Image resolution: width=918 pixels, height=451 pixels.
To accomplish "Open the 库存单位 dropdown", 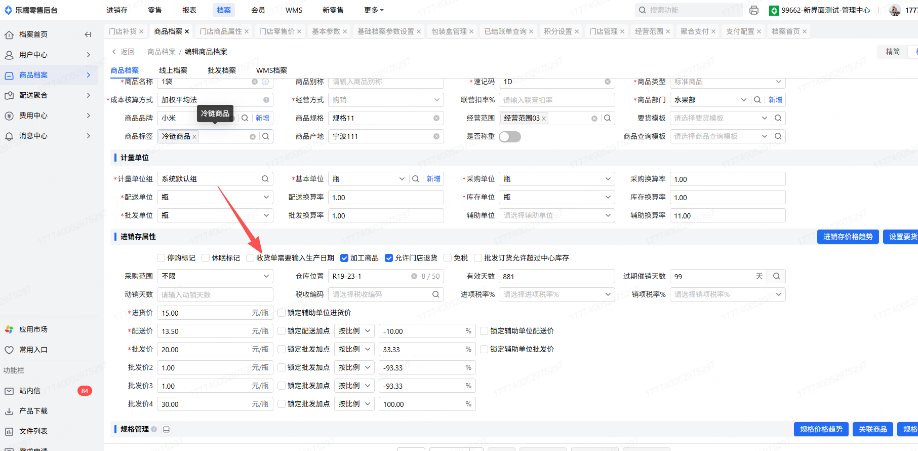I will coord(557,197).
